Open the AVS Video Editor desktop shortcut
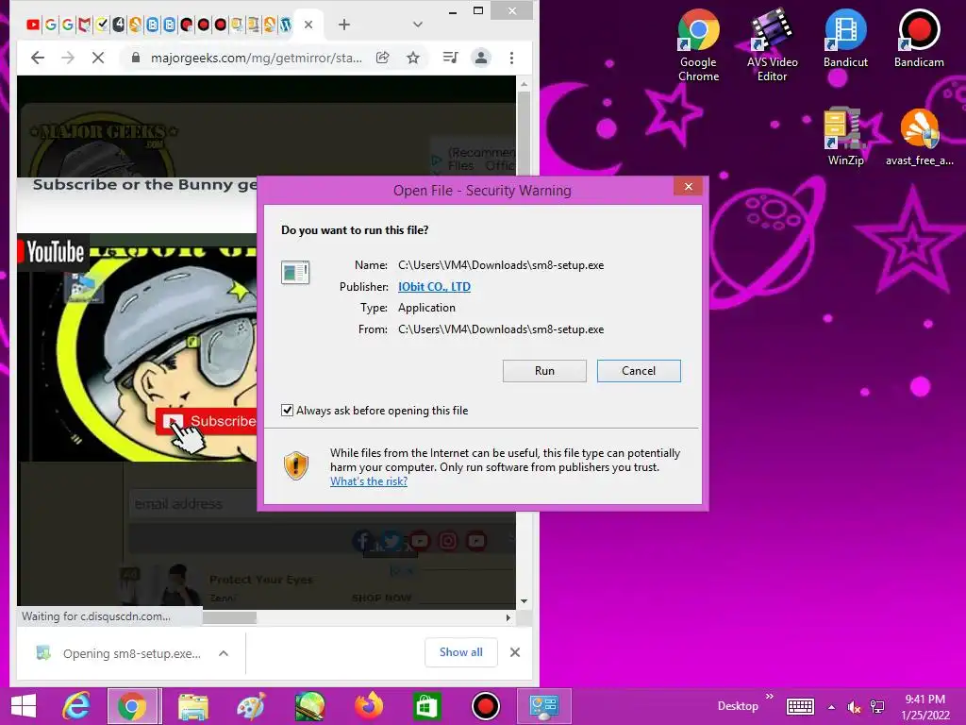Image resolution: width=966 pixels, height=725 pixels. 772,45
